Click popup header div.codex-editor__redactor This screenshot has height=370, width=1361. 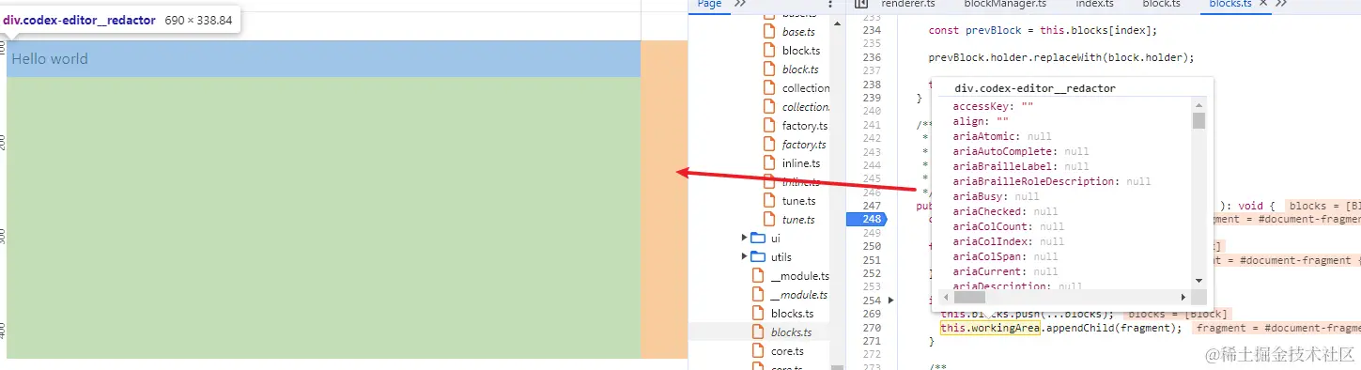(1035, 88)
